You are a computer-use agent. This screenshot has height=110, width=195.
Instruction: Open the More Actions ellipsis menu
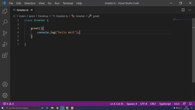(x=190, y=10)
